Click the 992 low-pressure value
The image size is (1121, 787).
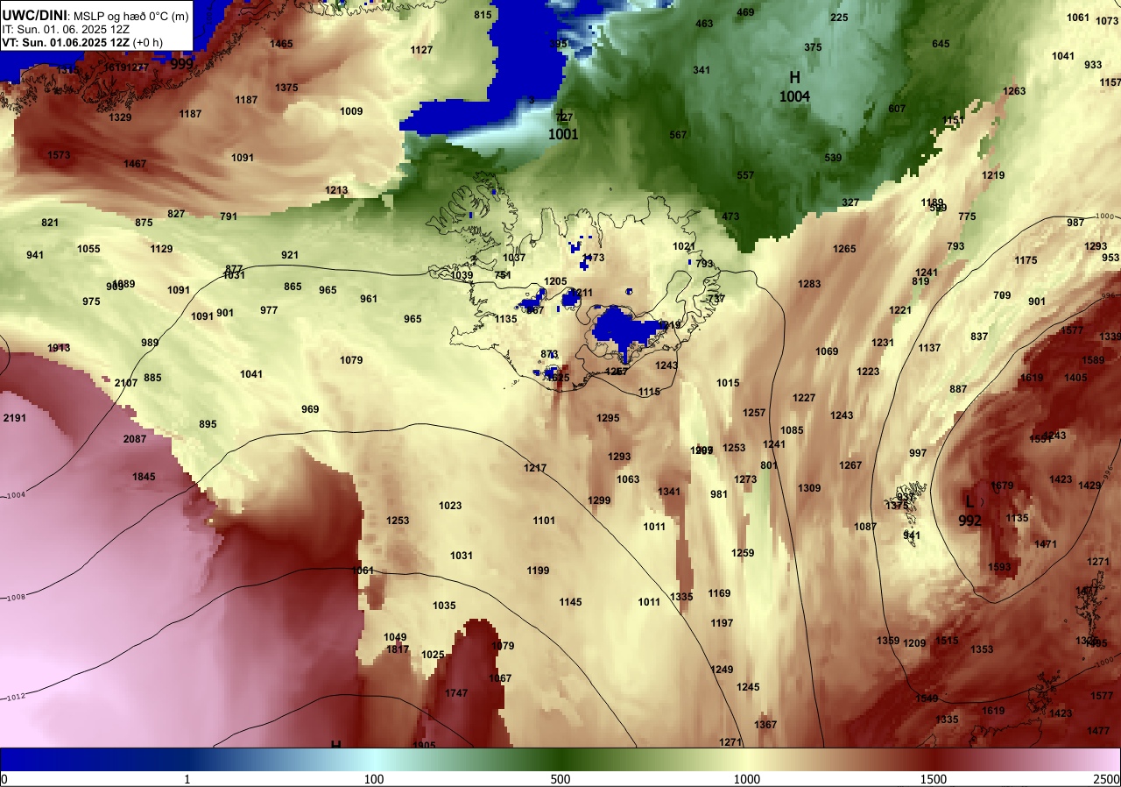pyautogui.click(x=969, y=521)
